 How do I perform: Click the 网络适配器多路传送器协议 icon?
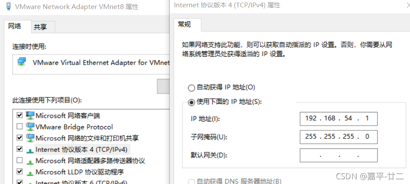click(x=30, y=161)
